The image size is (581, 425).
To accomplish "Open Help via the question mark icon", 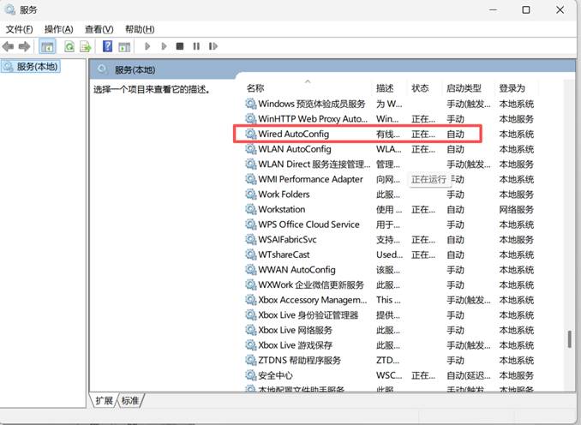I will click(x=108, y=46).
